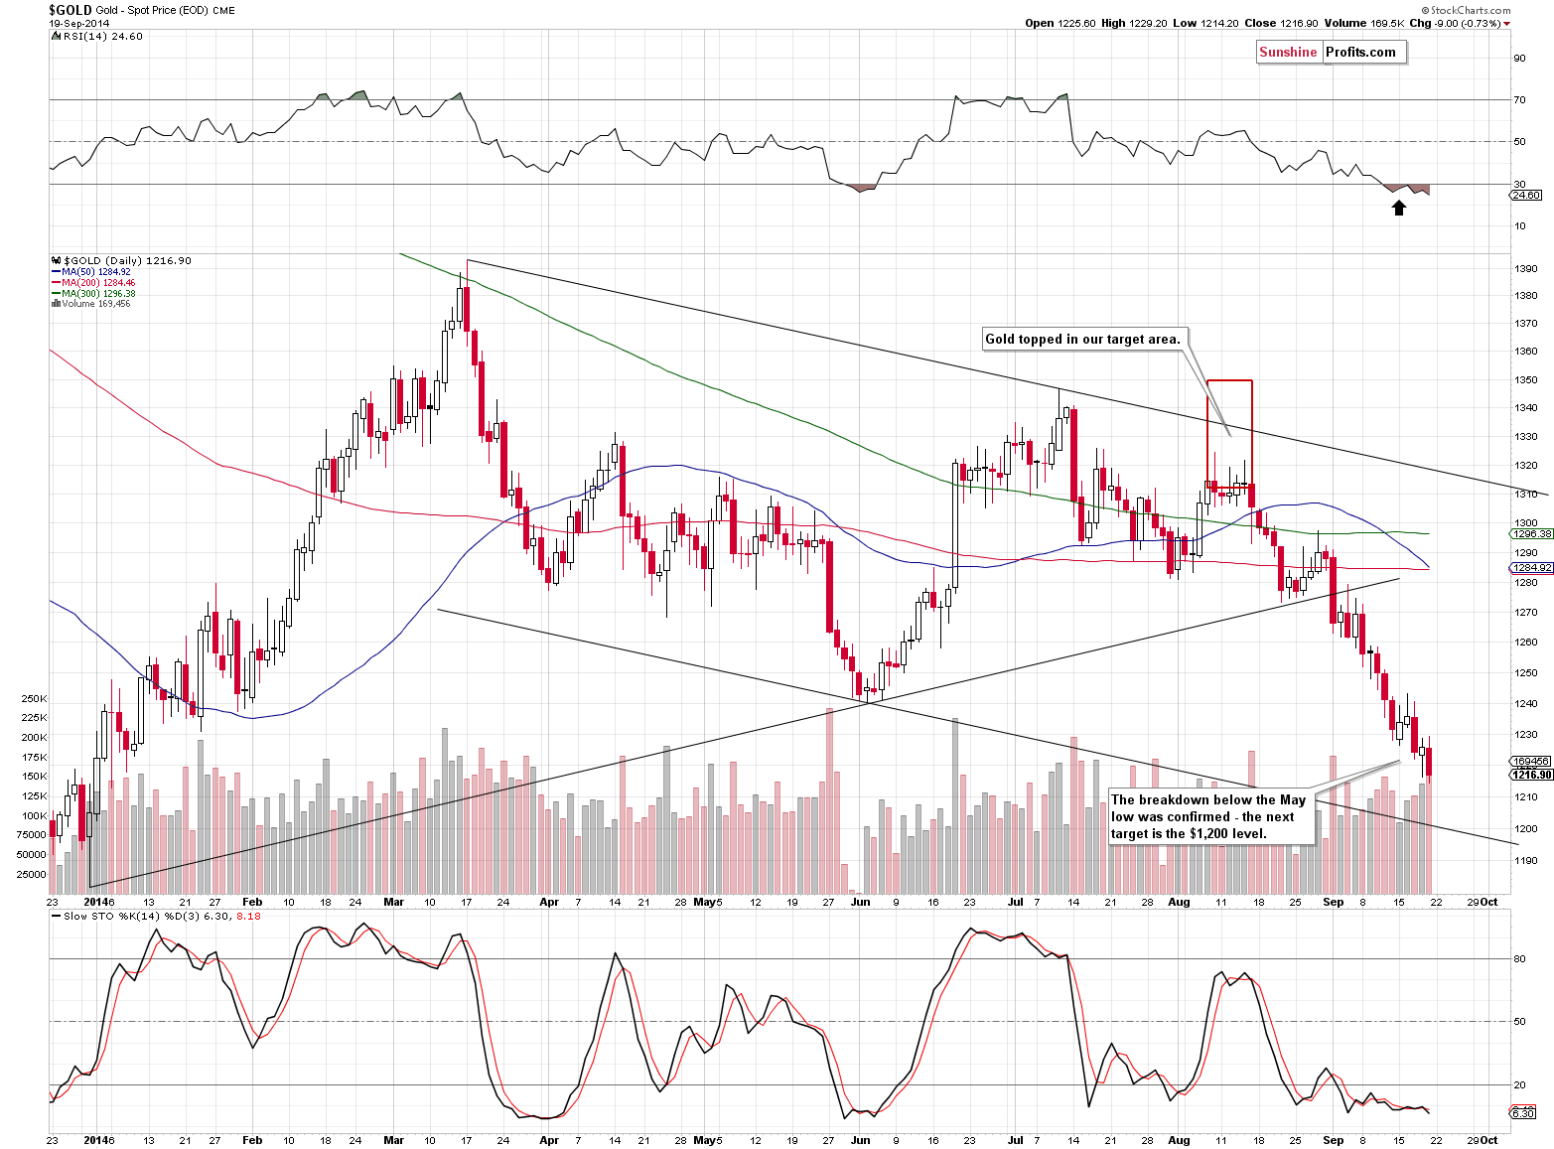Click the 6.30 stochastic value tag on right axis
The image size is (1554, 1149).
pos(1523,1113)
